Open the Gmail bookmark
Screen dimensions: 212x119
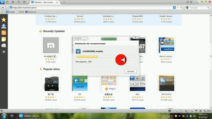pos(20,12)
